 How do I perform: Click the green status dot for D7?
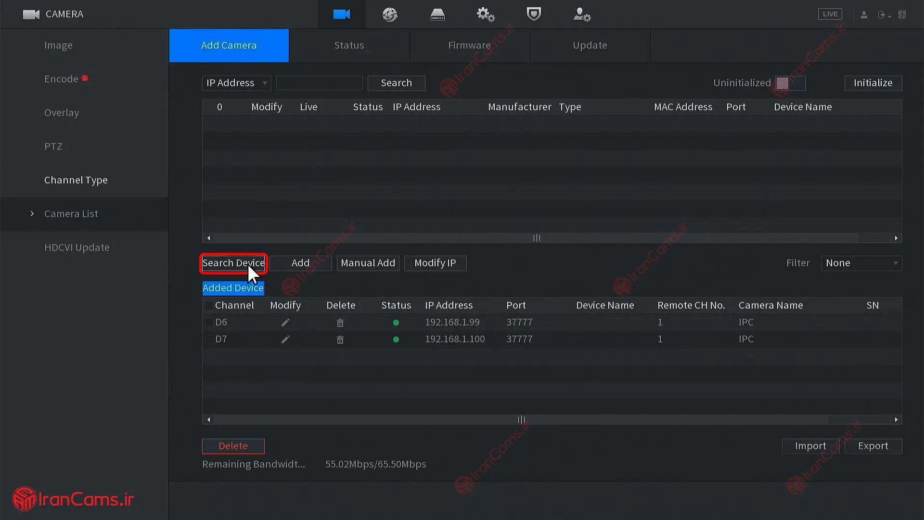pos(396,339)
